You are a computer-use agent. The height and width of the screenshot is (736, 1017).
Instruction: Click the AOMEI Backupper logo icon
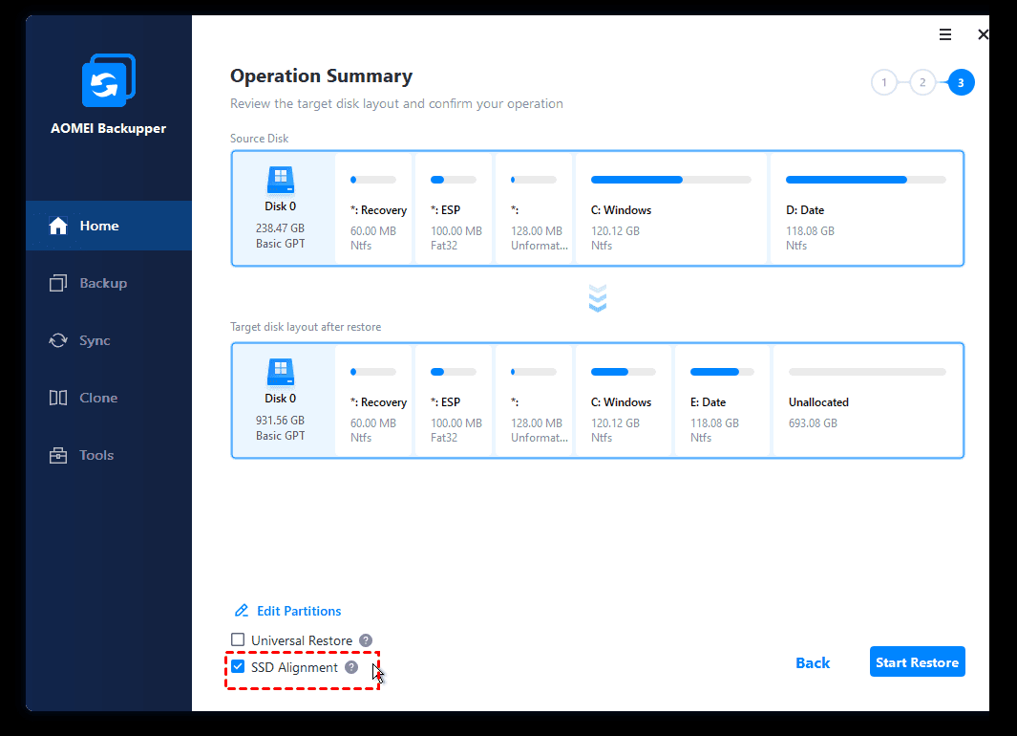108,81
